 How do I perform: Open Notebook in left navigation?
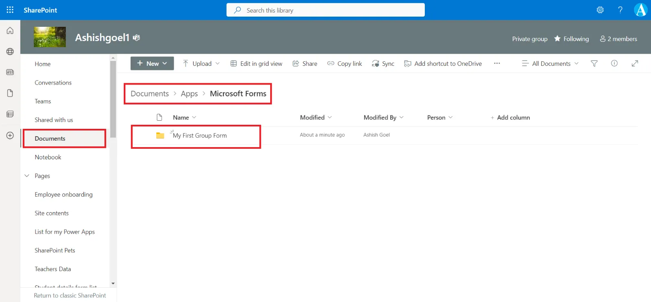[48, 157]
